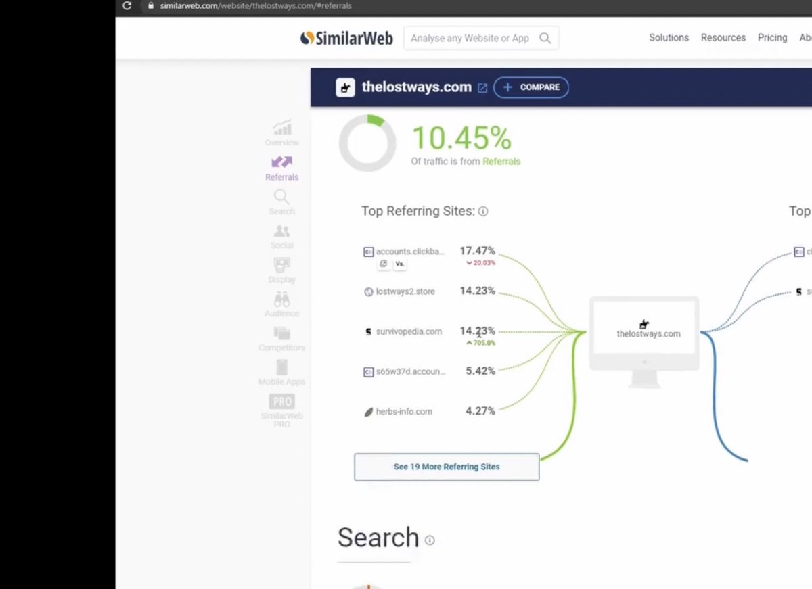Click the 5.42% share value

(x=480, y=371)
